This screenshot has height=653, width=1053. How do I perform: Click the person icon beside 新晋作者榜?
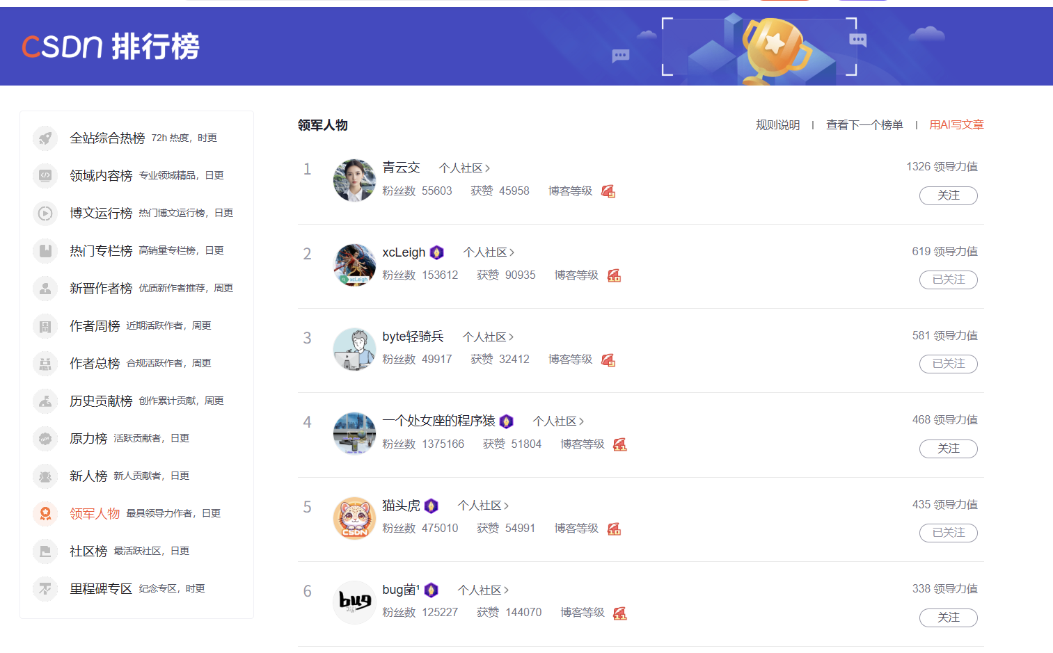[x=45, y=288]
